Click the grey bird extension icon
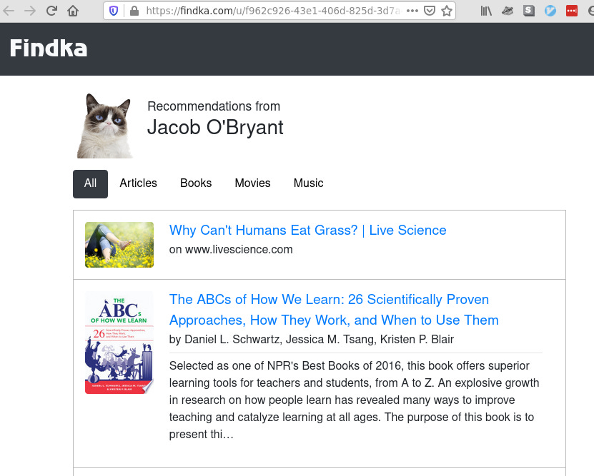The image size is (594, 476). point(508,11)
